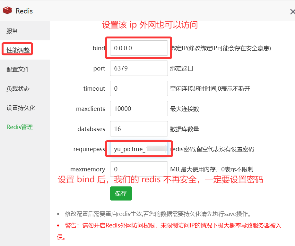
Task: Open the Redis管理 tab
Action: [x=25, y=127]
